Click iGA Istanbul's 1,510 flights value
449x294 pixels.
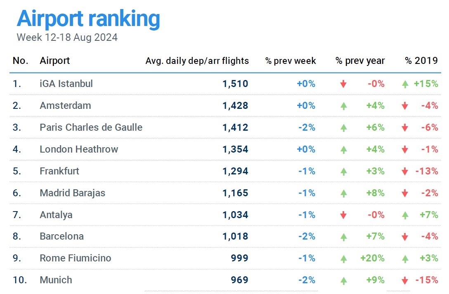[x=235, y=84]
